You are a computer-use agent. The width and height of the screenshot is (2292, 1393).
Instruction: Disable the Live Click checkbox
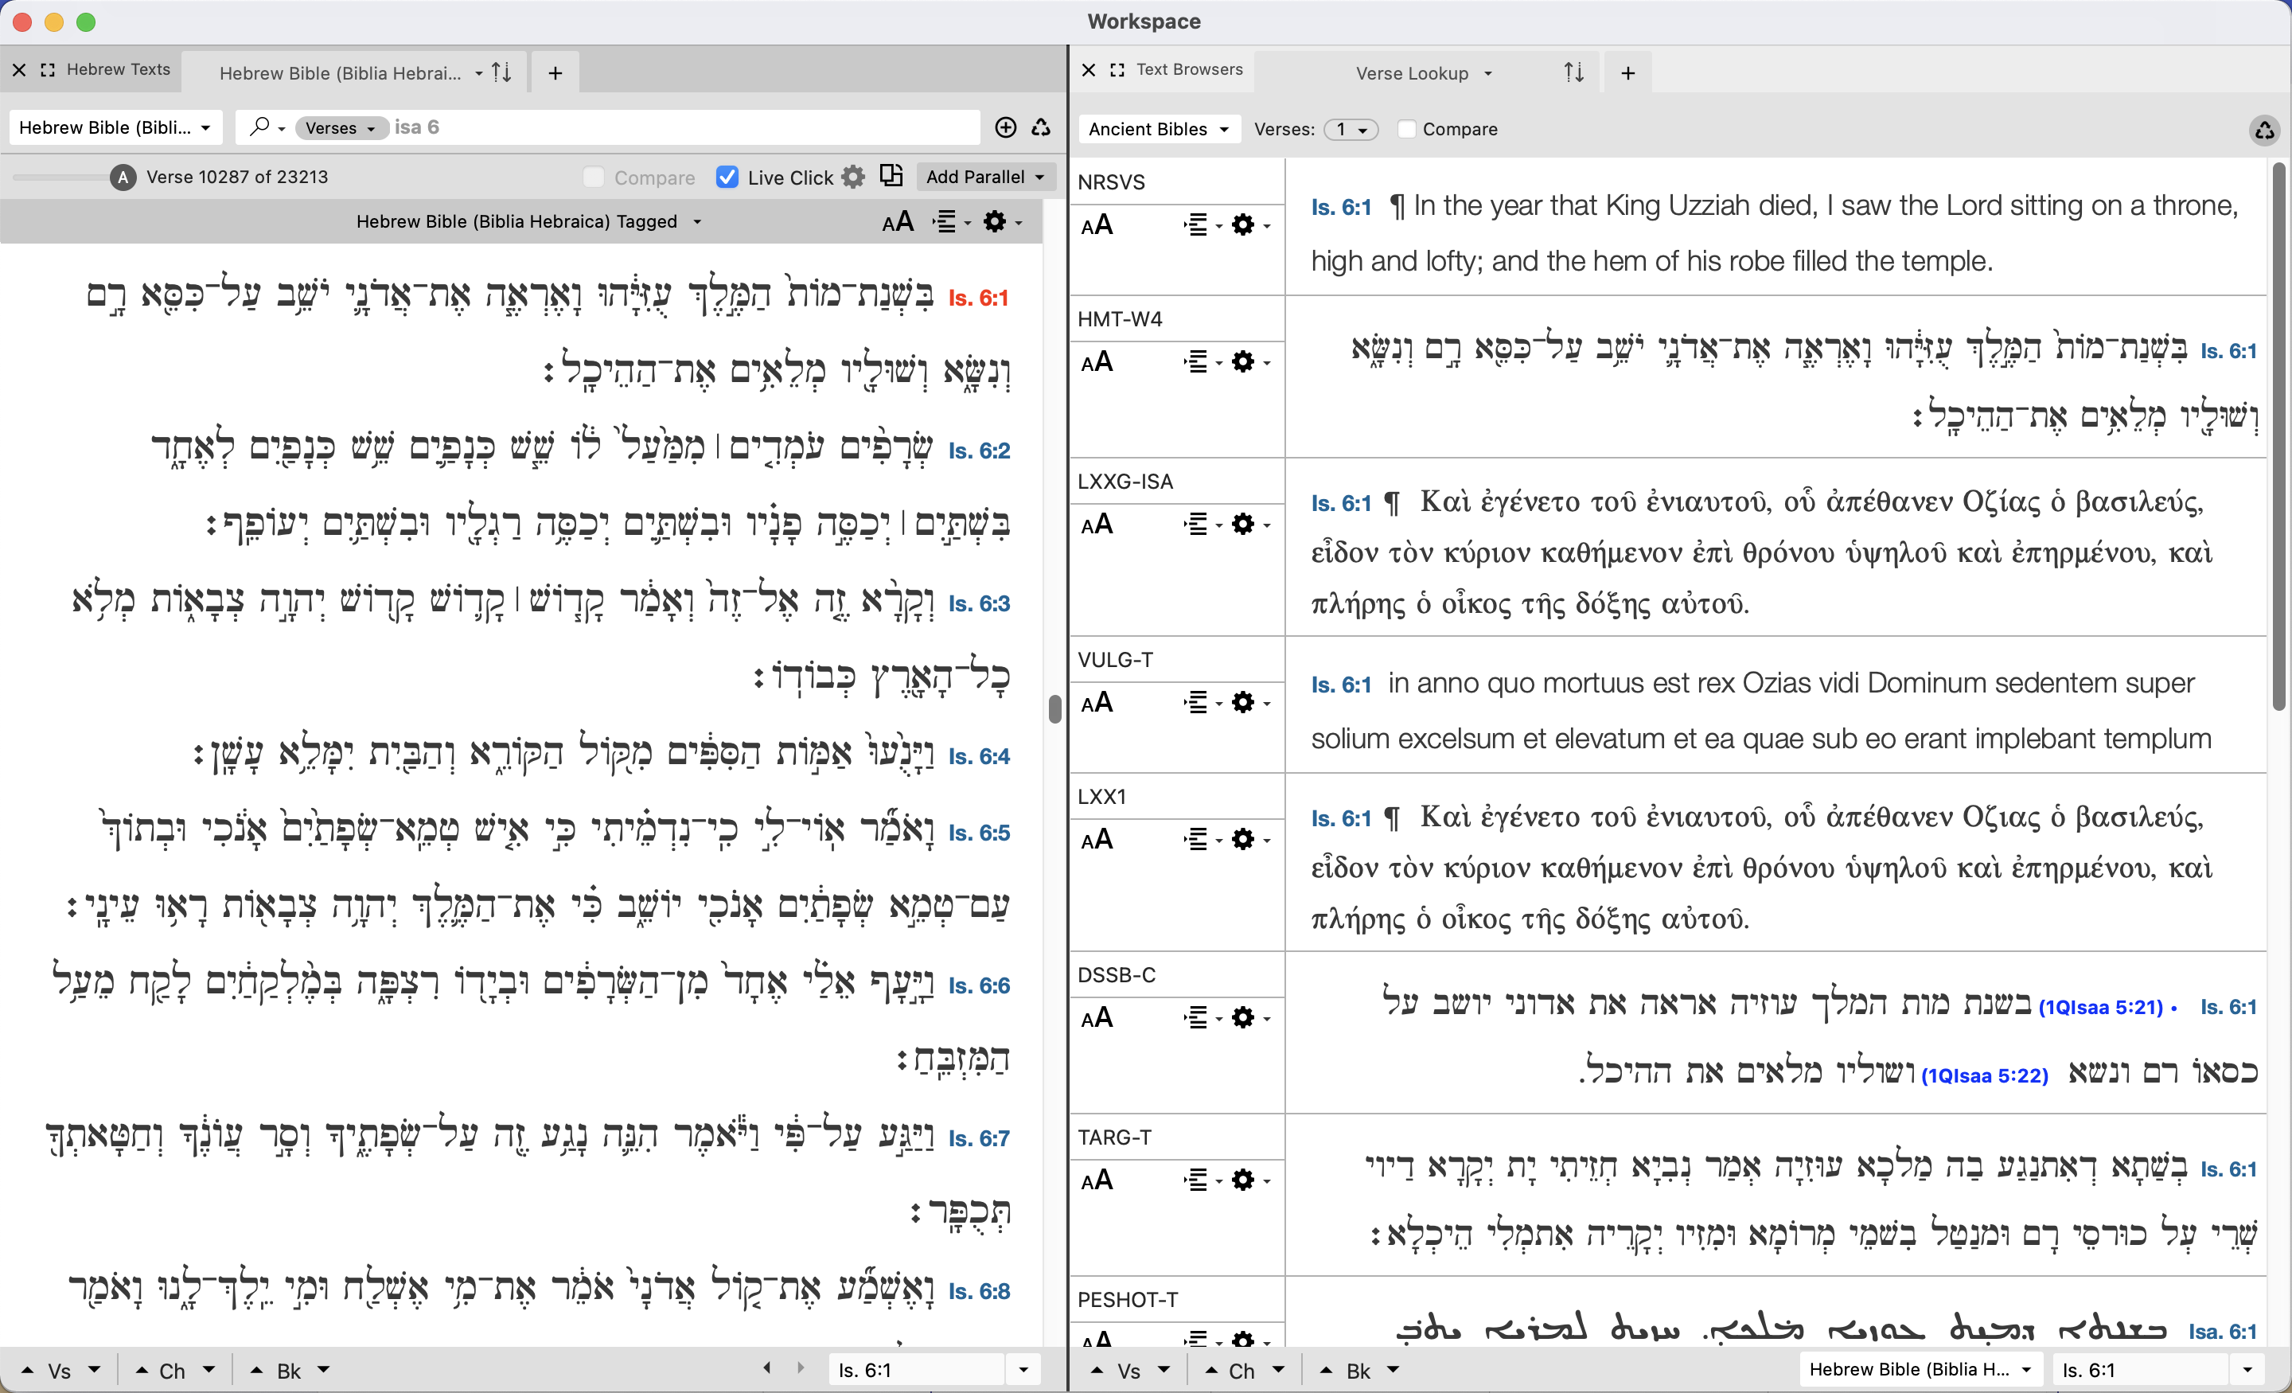727,177
